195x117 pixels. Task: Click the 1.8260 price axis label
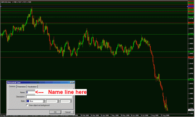191,88
